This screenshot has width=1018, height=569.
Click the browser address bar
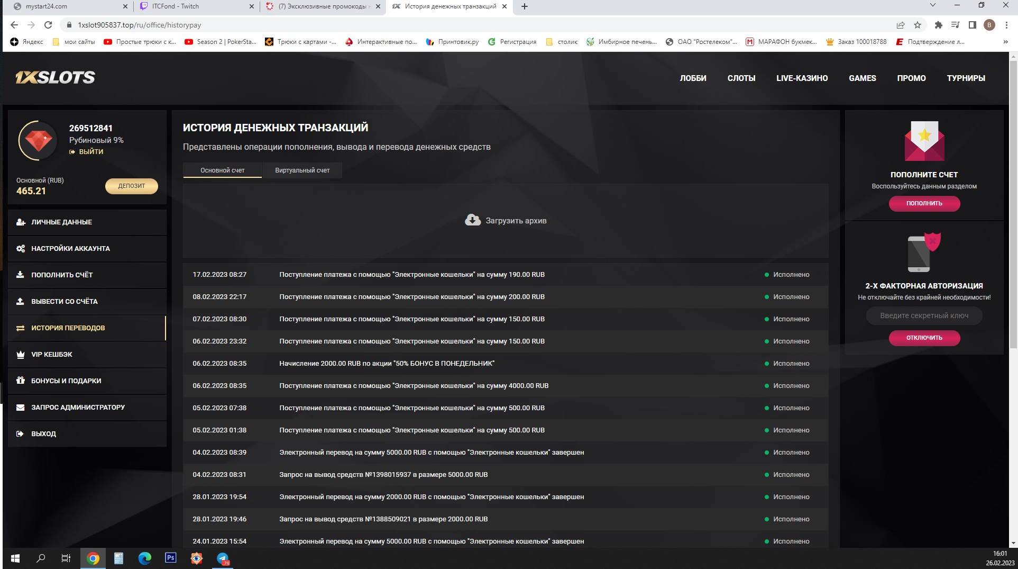click(476, 25)
